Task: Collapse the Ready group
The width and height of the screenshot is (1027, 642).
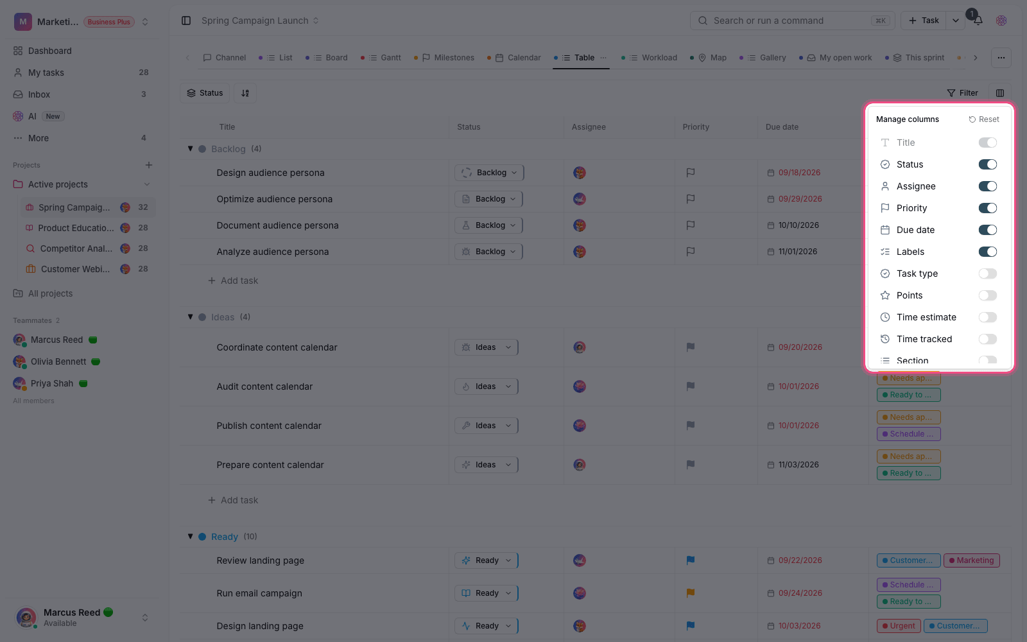Action: [x=190, y=537]
